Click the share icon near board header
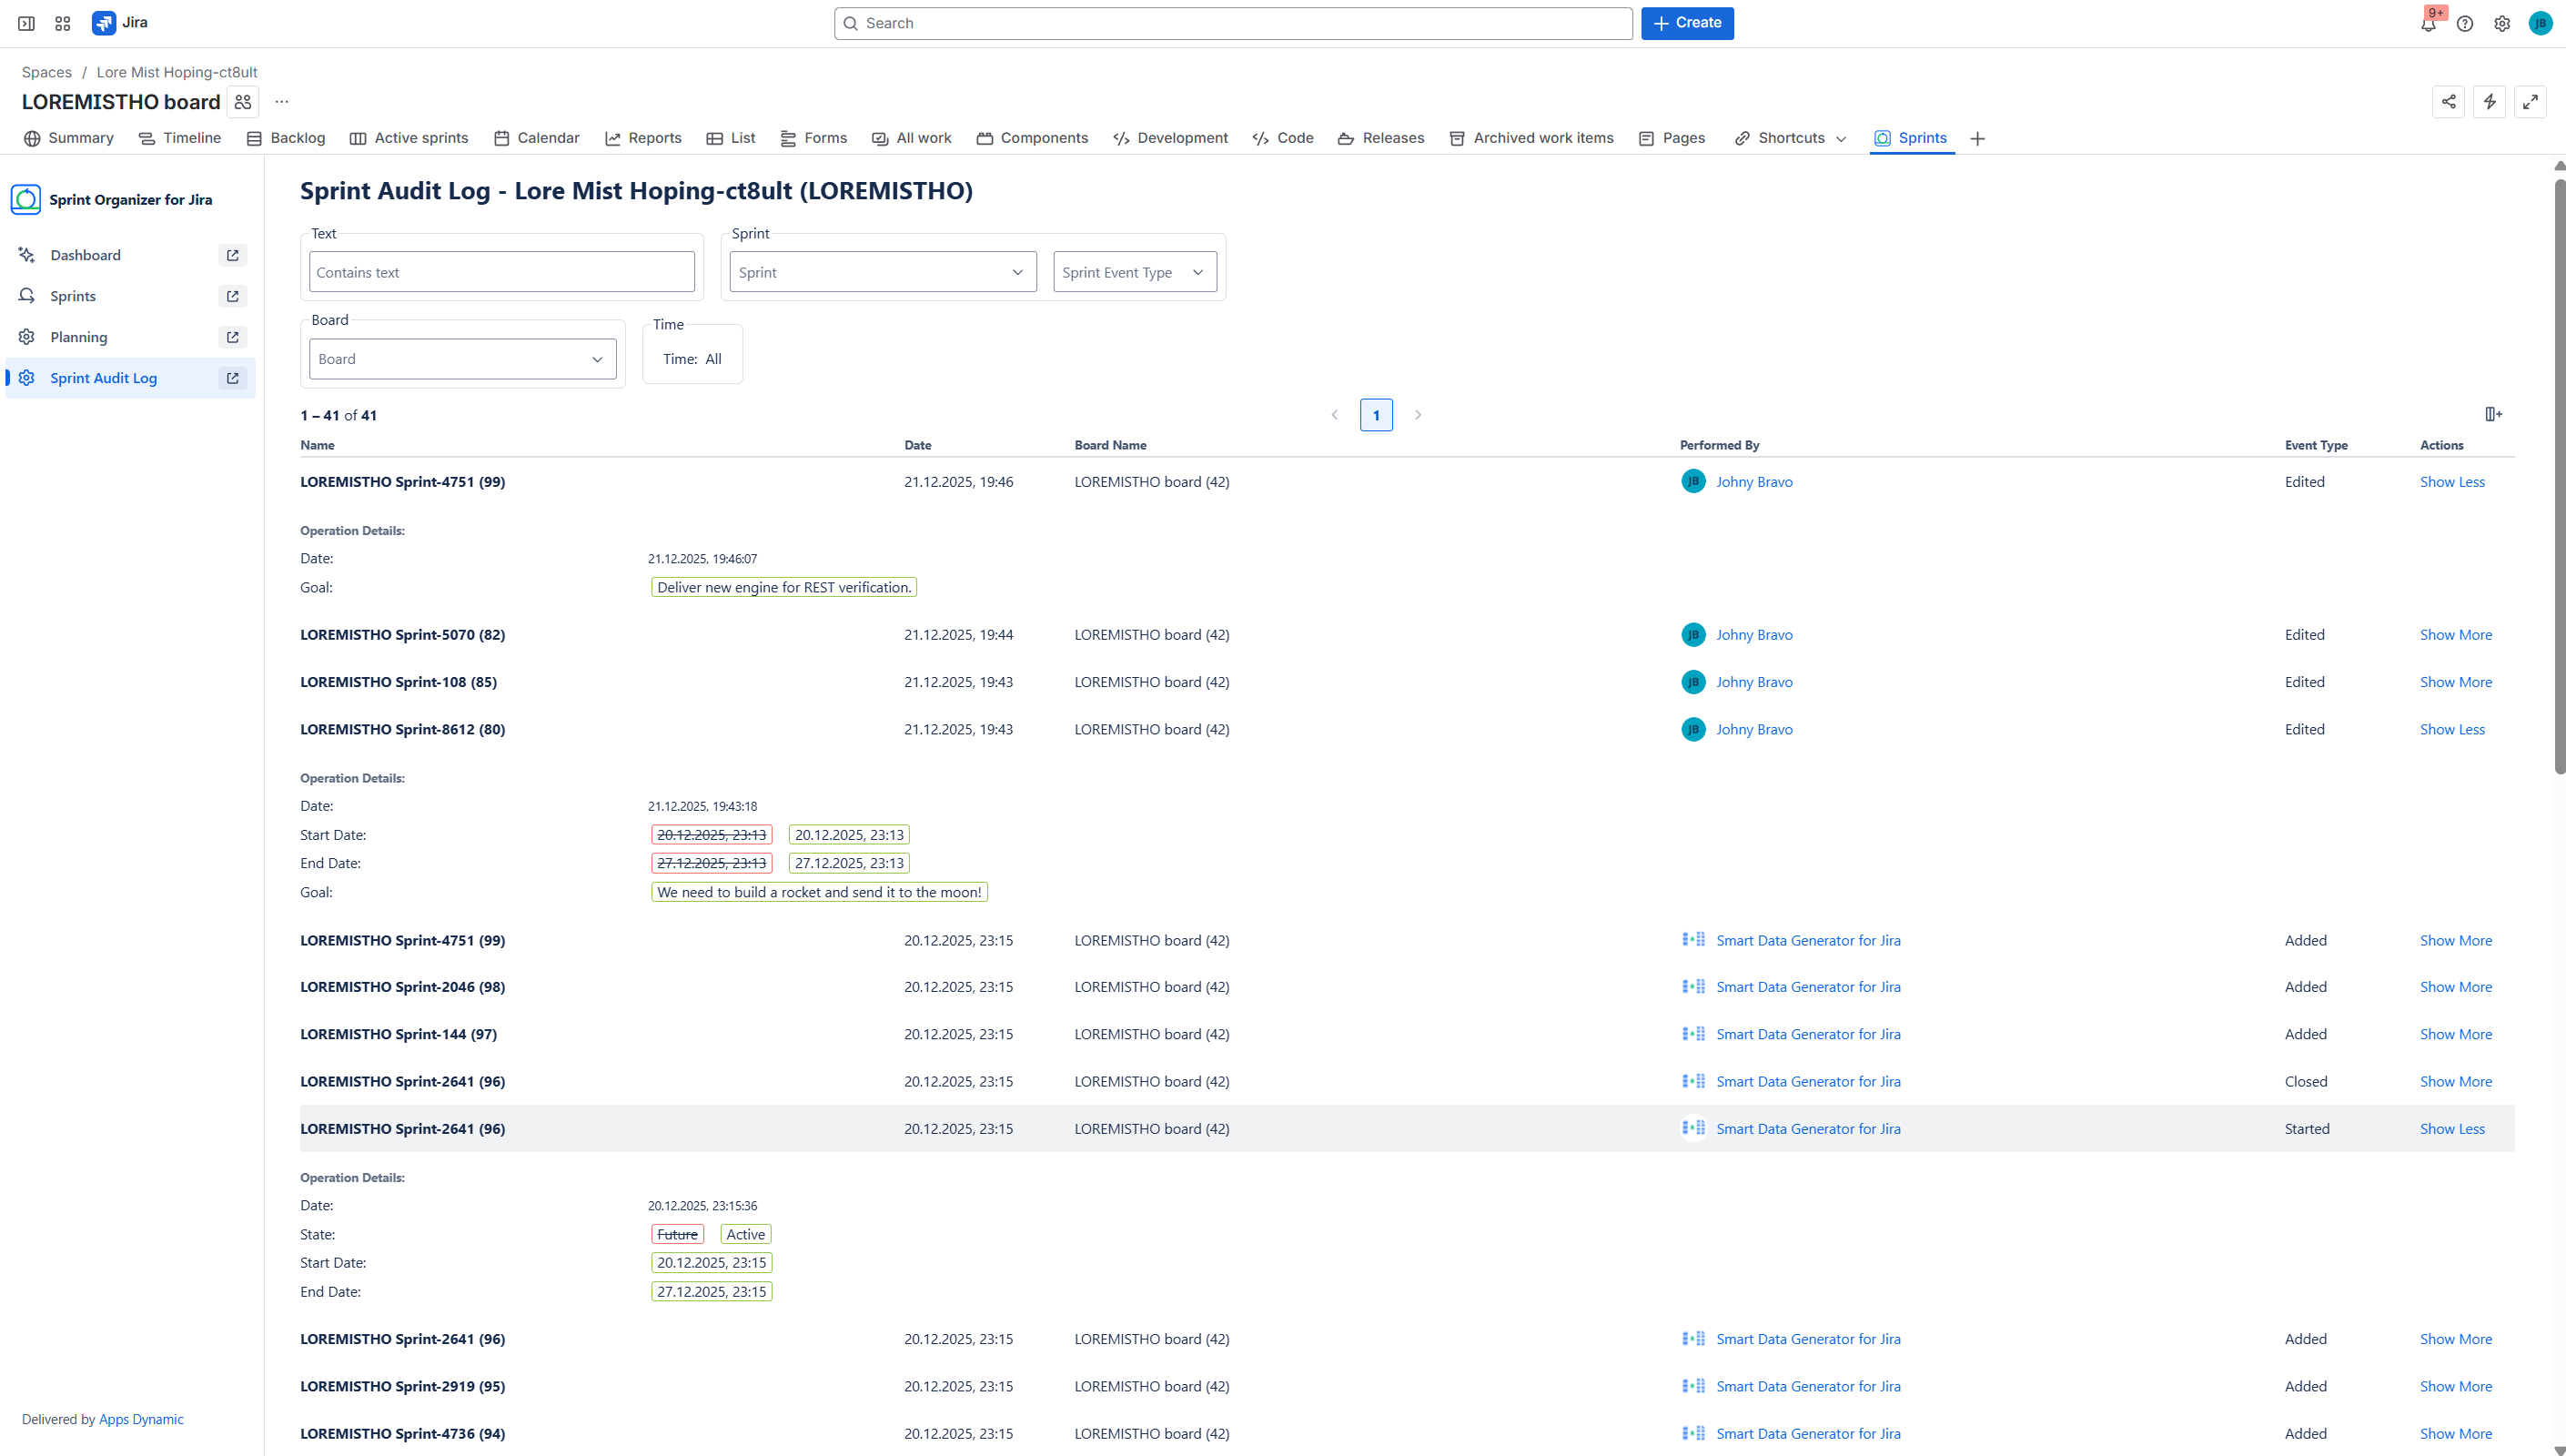The image size is (2566, 1456). pos(2448,102)
